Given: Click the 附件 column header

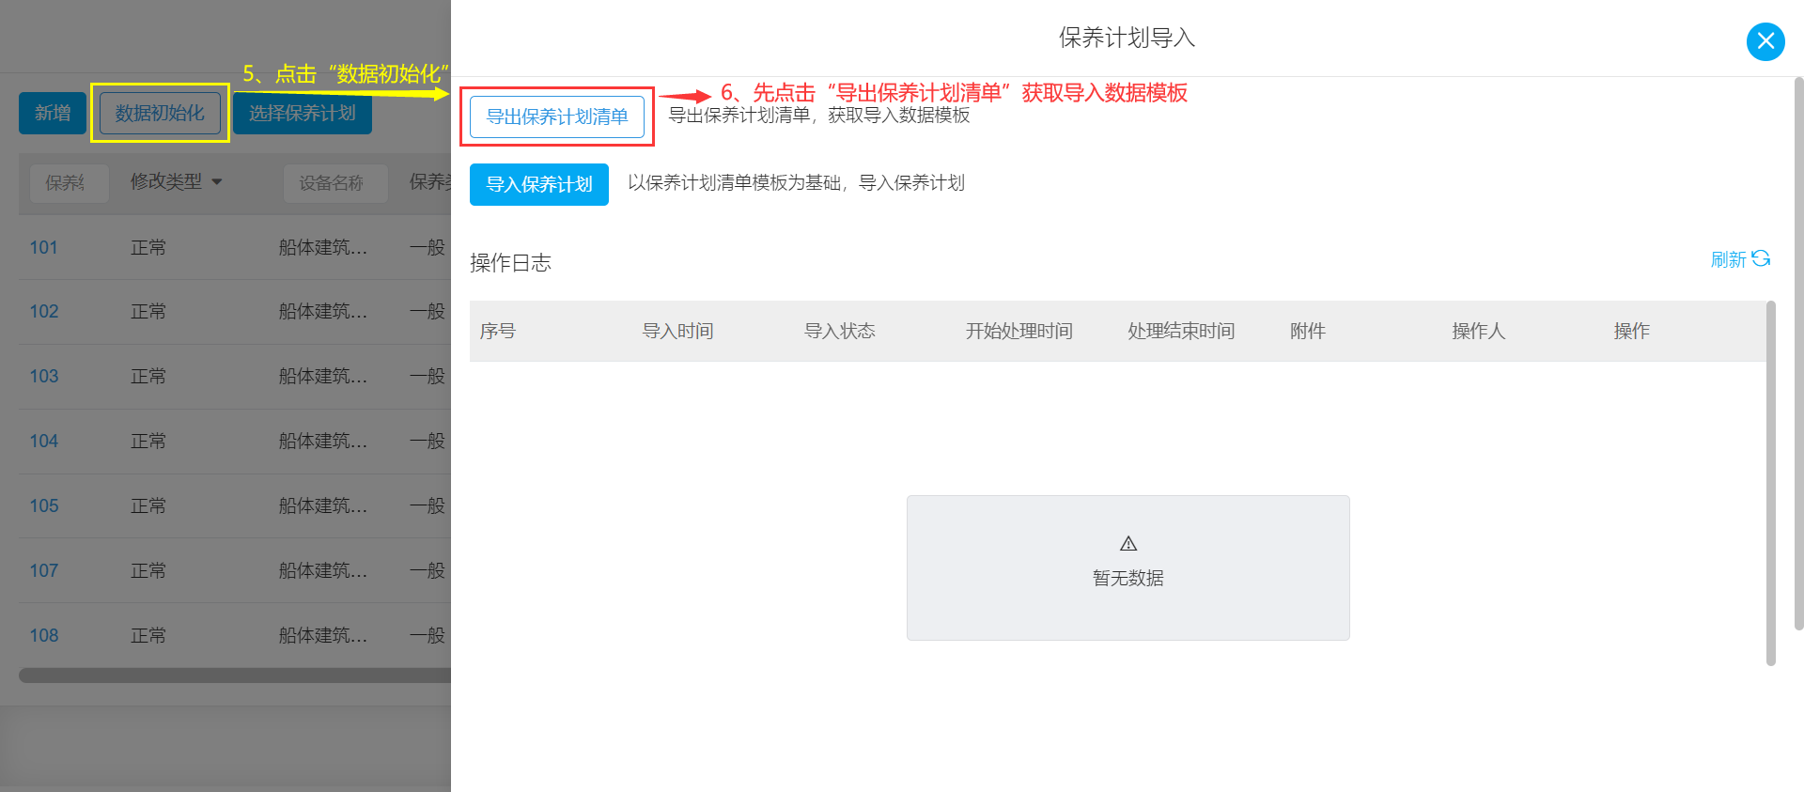Looking at the screenshot, I should click(x=1308, y=331).
